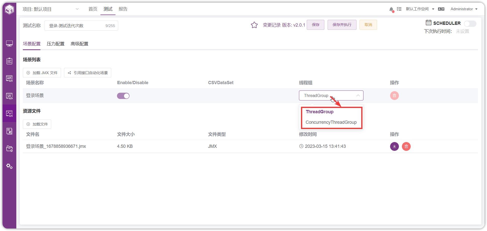
Task: Open the 项目: 默认项目 dropdown
Action: click(x=51, y=9)
